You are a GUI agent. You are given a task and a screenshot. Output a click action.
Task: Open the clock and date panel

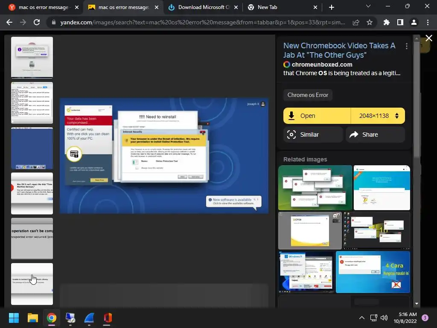(405, 318)
